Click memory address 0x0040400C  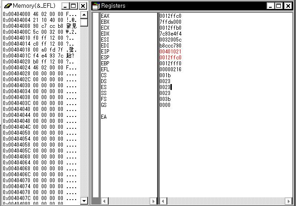coord(16,32)
